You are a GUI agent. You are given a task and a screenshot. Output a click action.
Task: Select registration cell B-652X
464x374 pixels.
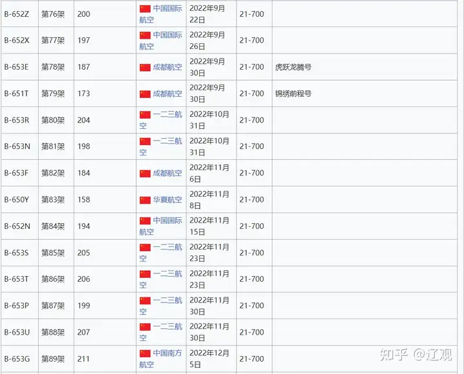coord(19,40)
